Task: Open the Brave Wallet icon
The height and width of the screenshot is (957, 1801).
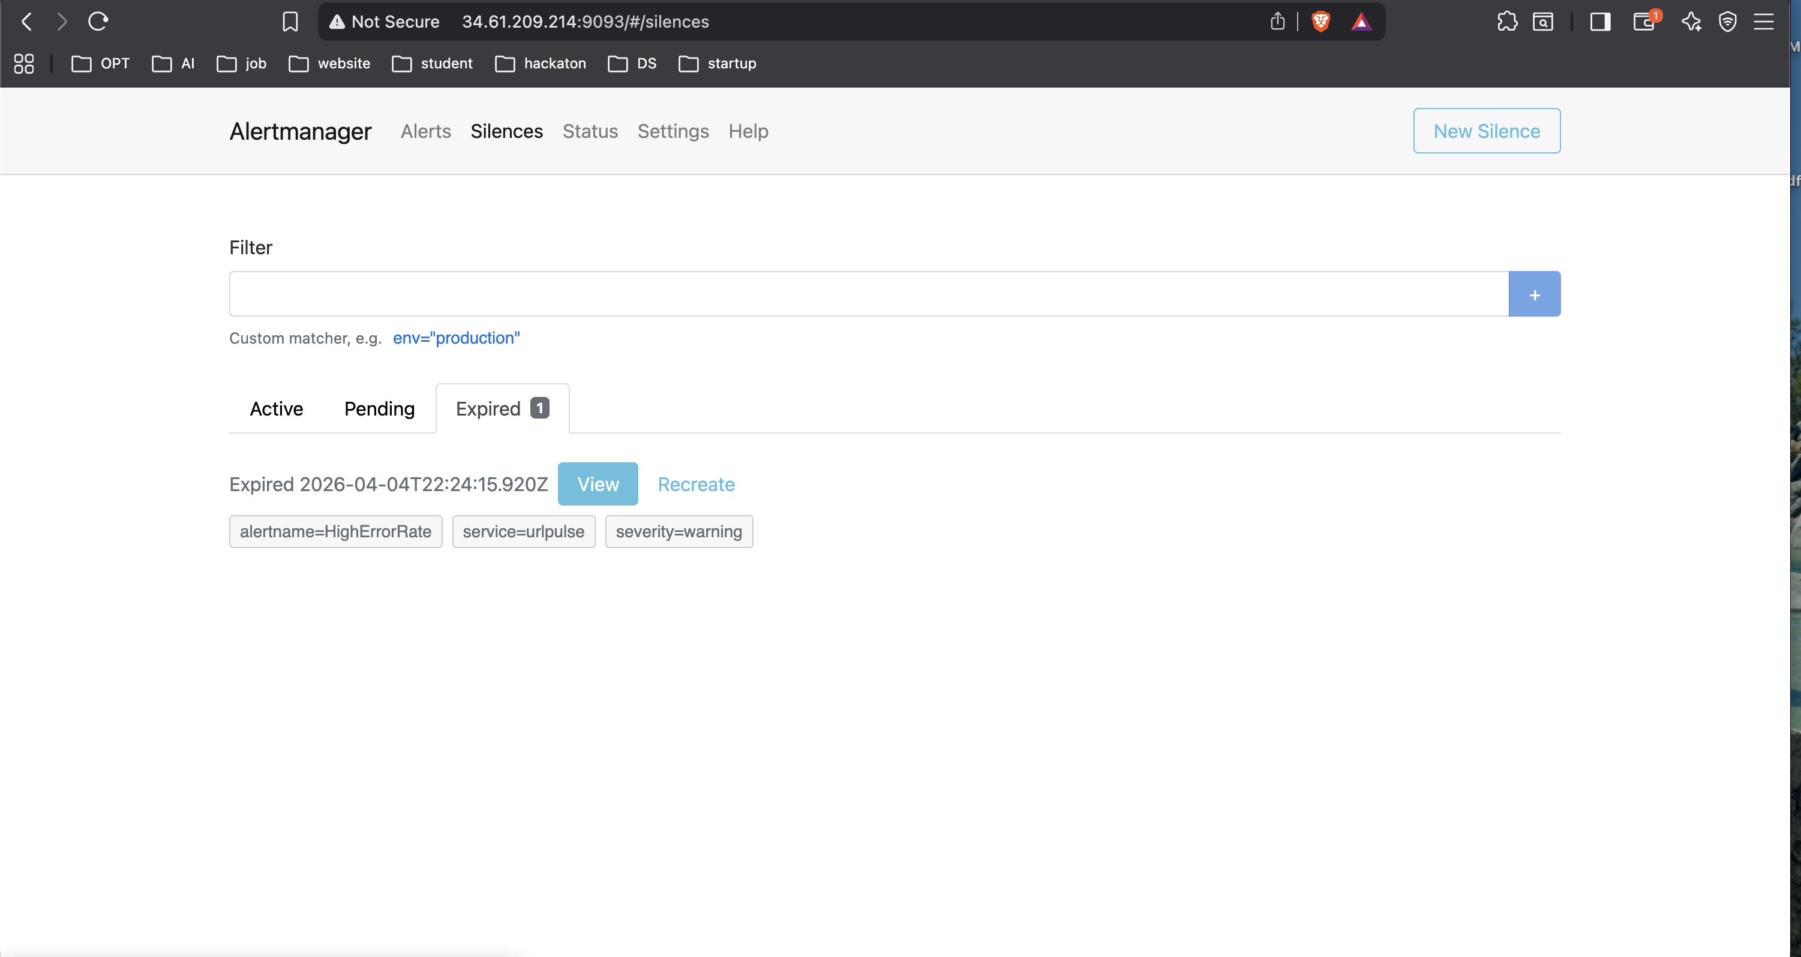Action: pyautogui.click(x=1644, y=22)
